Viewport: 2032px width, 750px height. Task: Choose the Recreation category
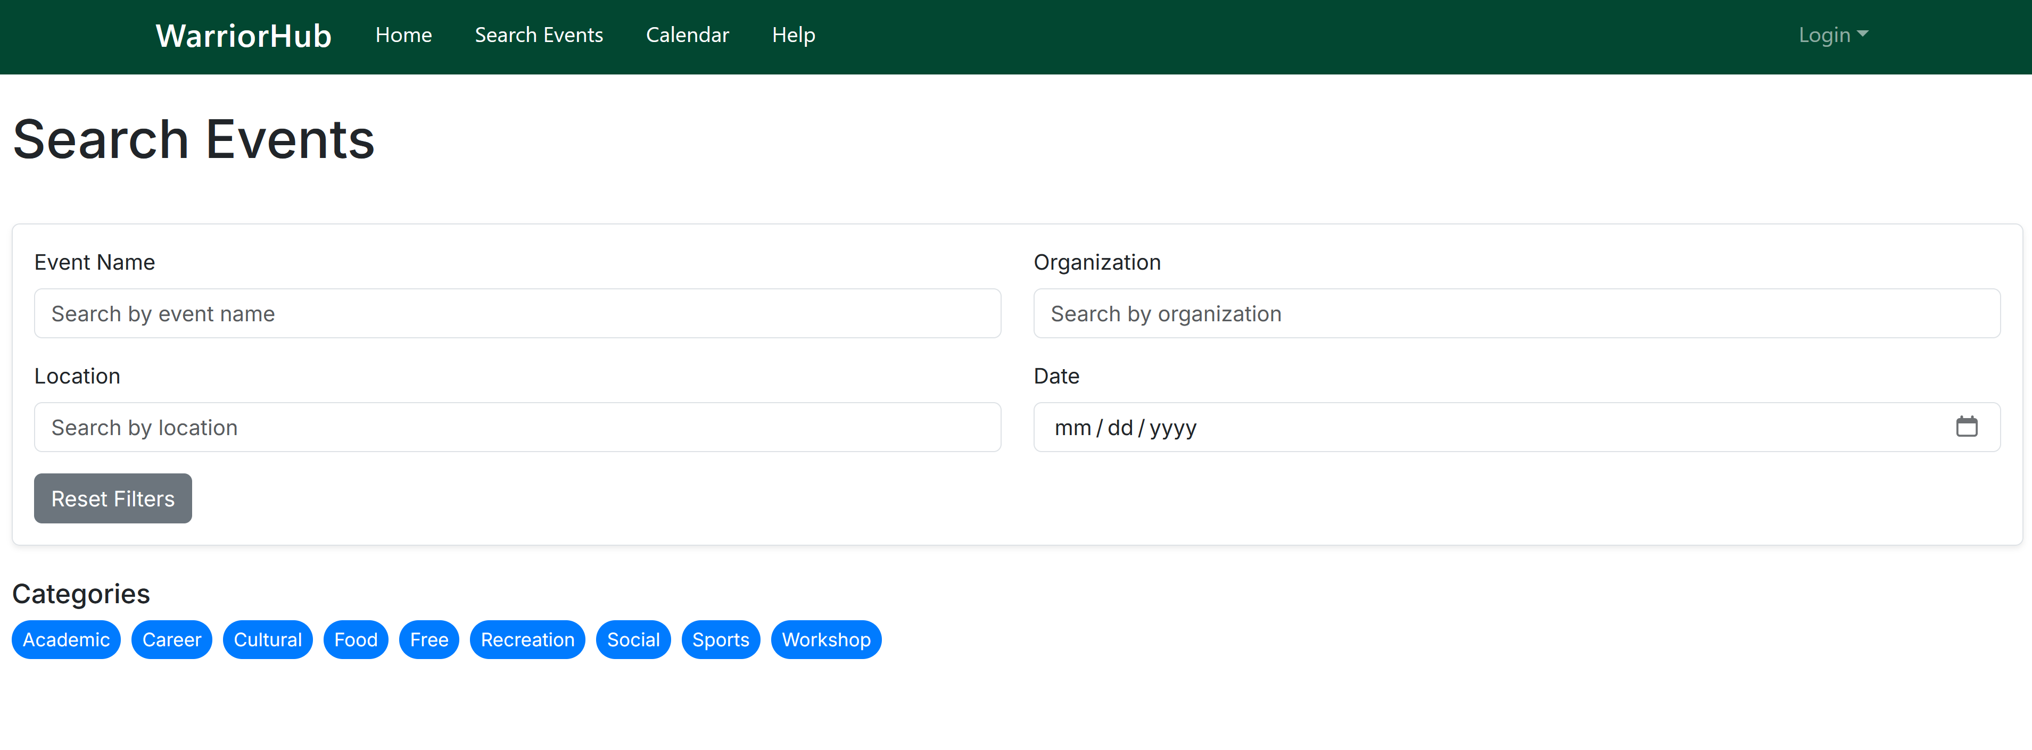click(x=527, y=639)
